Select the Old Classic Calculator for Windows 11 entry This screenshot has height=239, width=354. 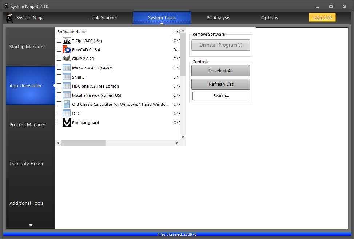pos(120,104)
